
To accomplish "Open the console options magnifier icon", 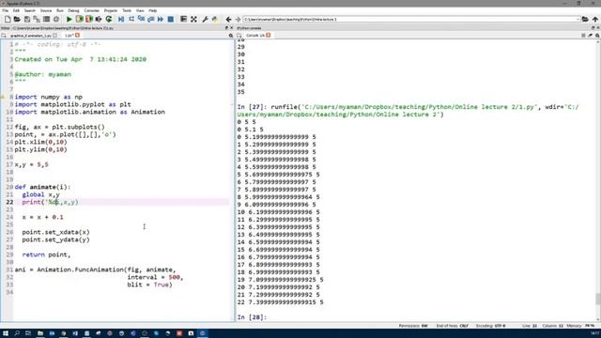I will [597, 36].
